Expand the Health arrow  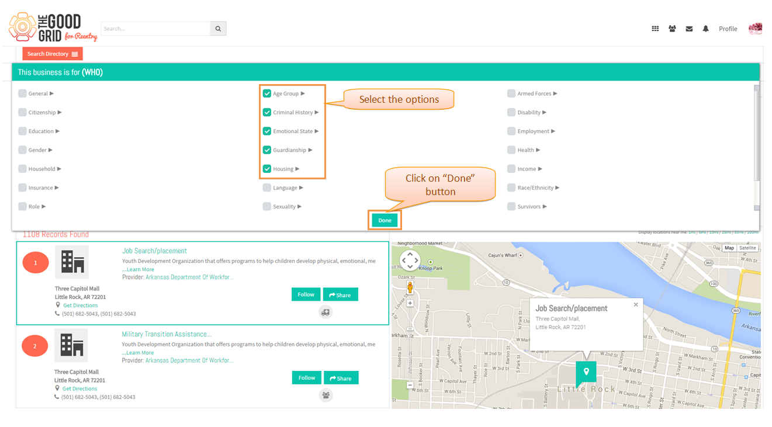pos(538,150)
